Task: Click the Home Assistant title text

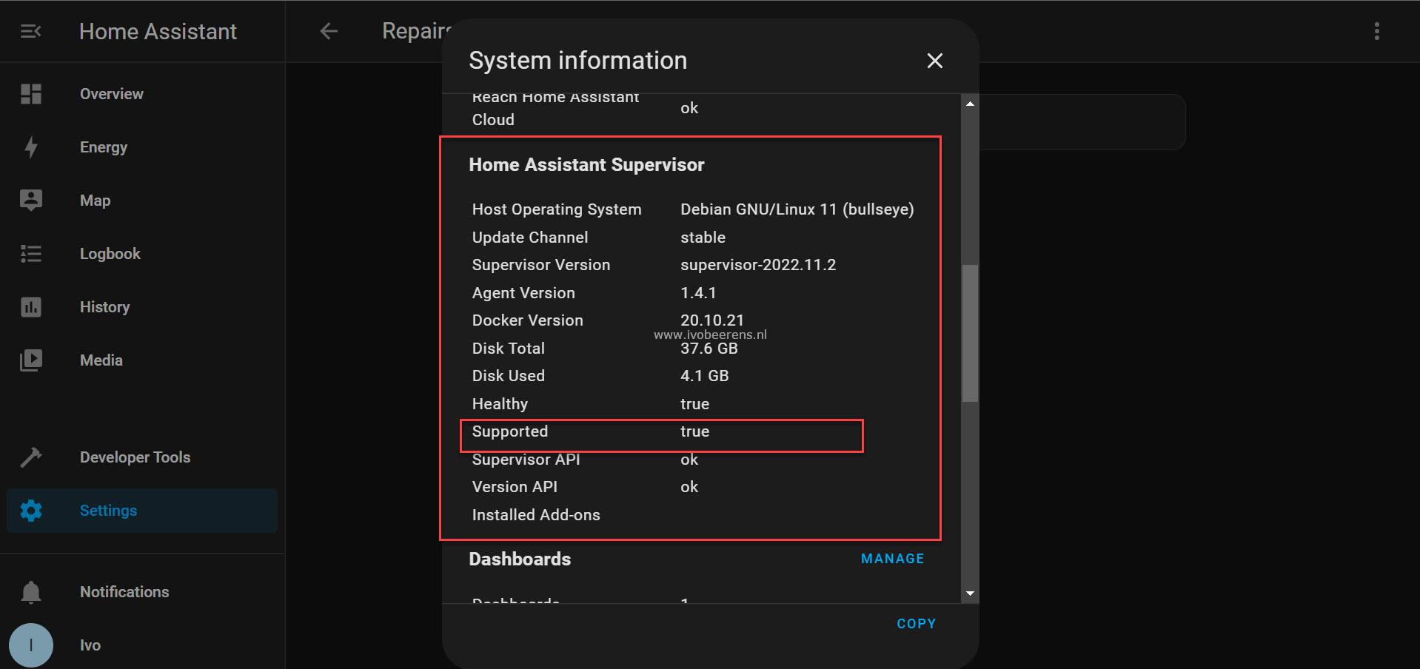Action: point(158,31)
